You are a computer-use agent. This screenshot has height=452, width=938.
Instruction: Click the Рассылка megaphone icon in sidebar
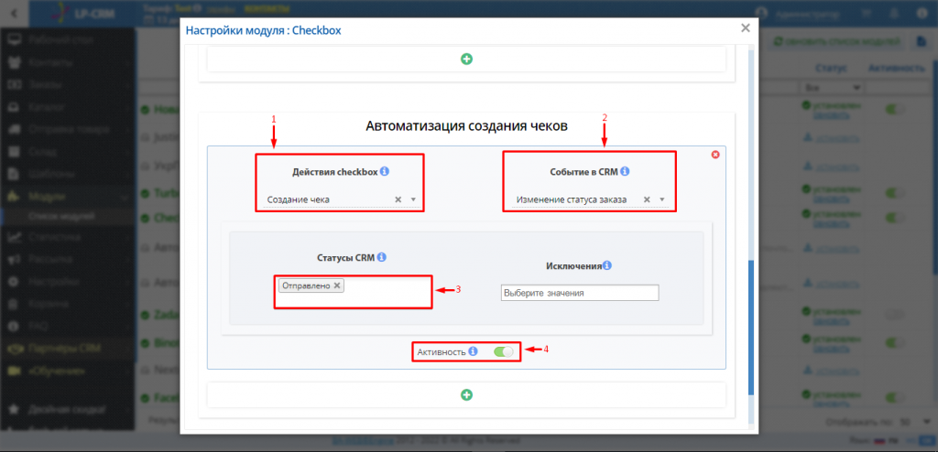click(15, 260)
